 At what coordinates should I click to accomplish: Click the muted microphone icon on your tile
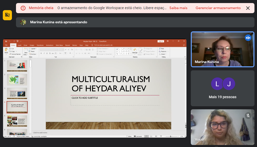pos(248,116)
